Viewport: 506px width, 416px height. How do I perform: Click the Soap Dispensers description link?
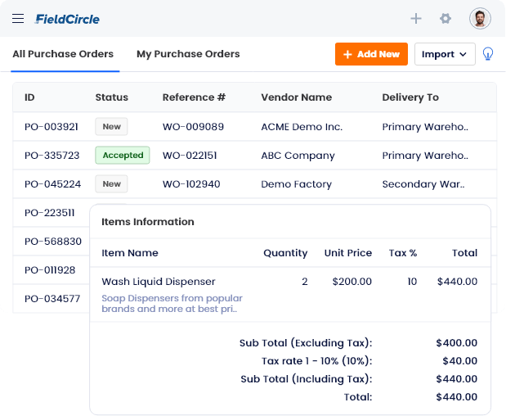172,304
